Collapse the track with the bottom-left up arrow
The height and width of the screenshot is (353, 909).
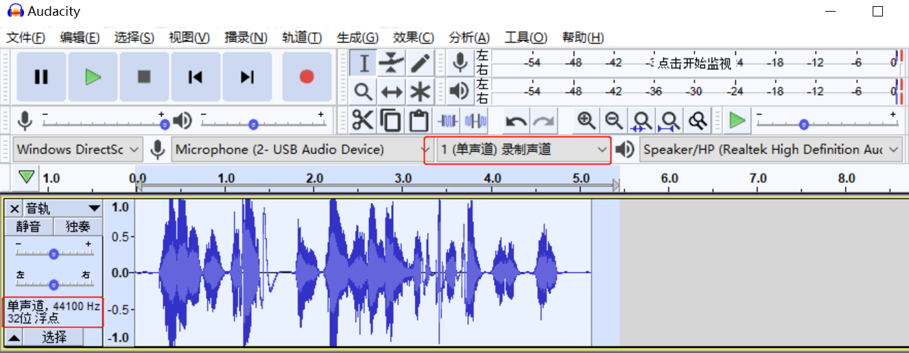click(14, 337)
